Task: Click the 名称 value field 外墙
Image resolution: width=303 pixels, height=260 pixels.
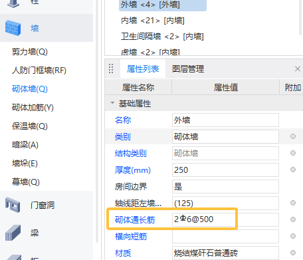Action: [225, 120]
